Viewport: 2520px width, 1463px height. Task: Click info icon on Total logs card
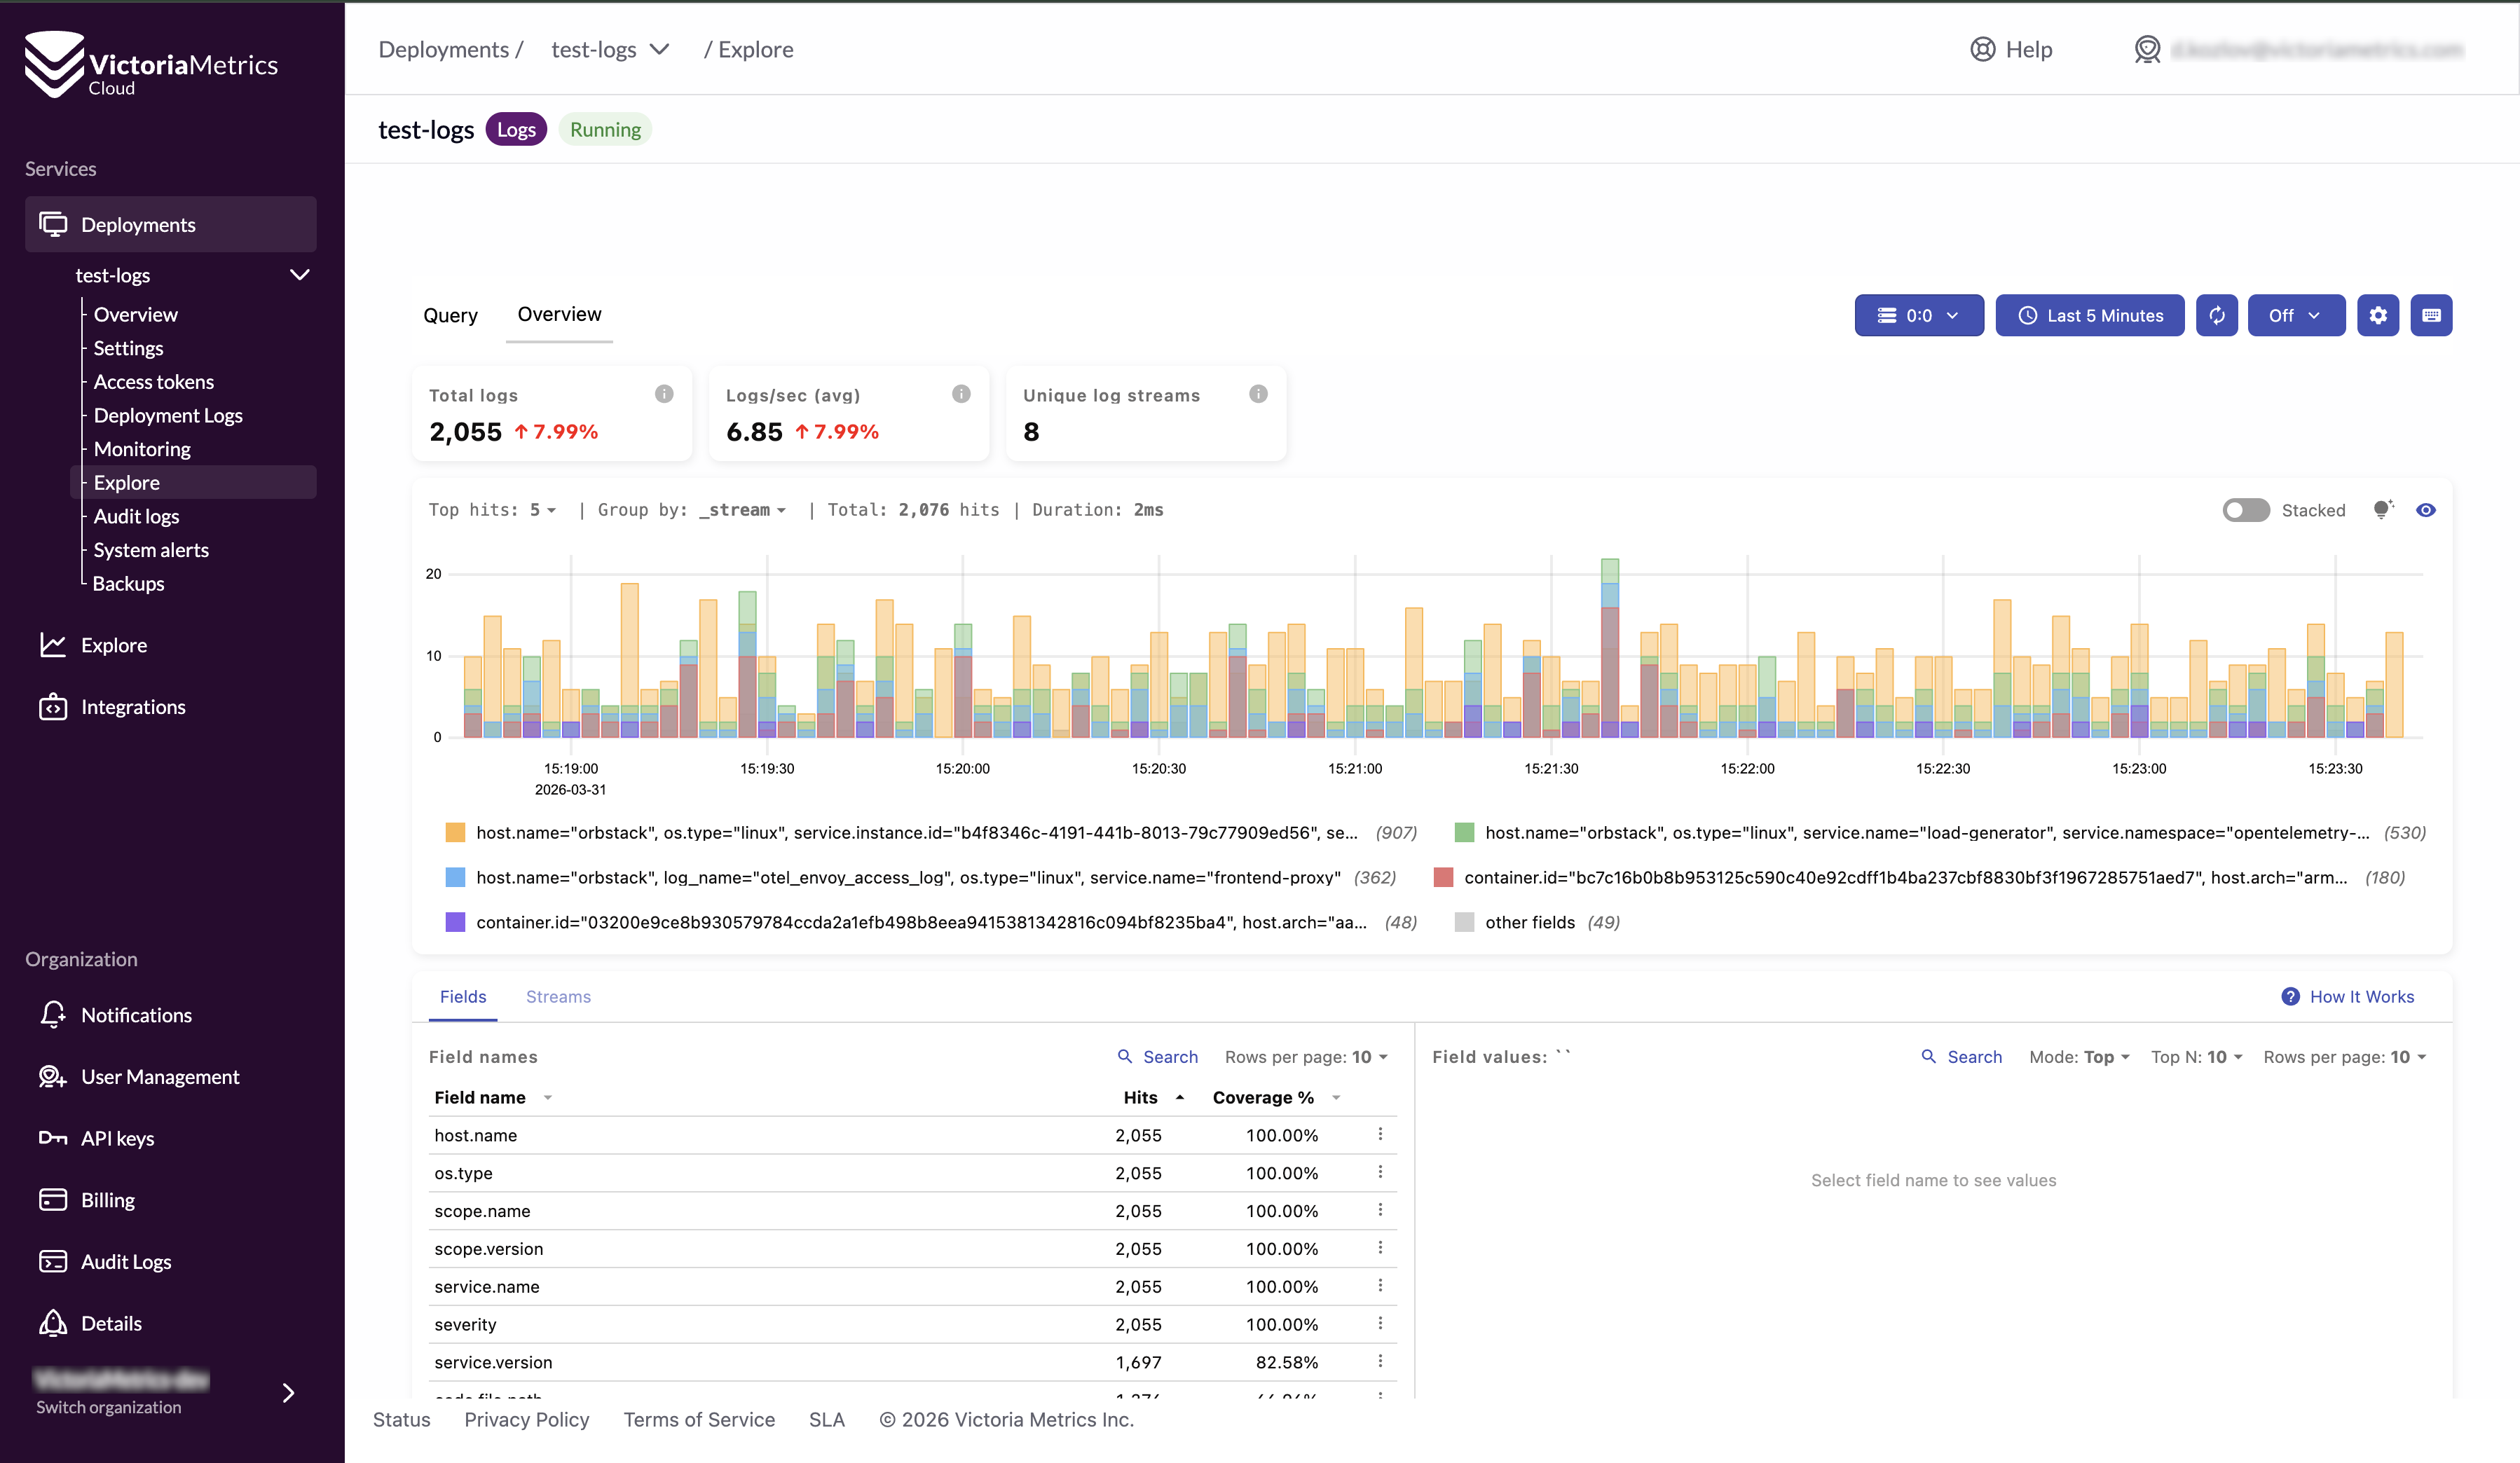coord(664,394)
